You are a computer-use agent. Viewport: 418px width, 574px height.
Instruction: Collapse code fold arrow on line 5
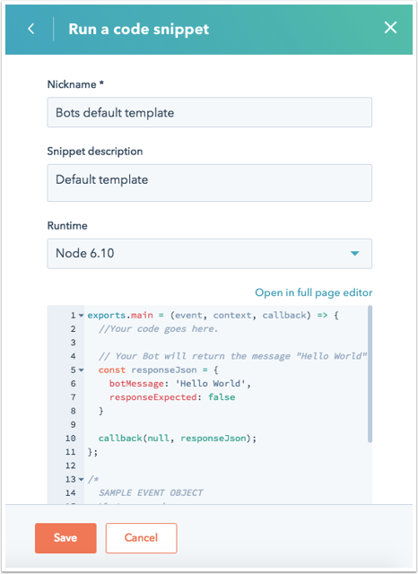81,370
